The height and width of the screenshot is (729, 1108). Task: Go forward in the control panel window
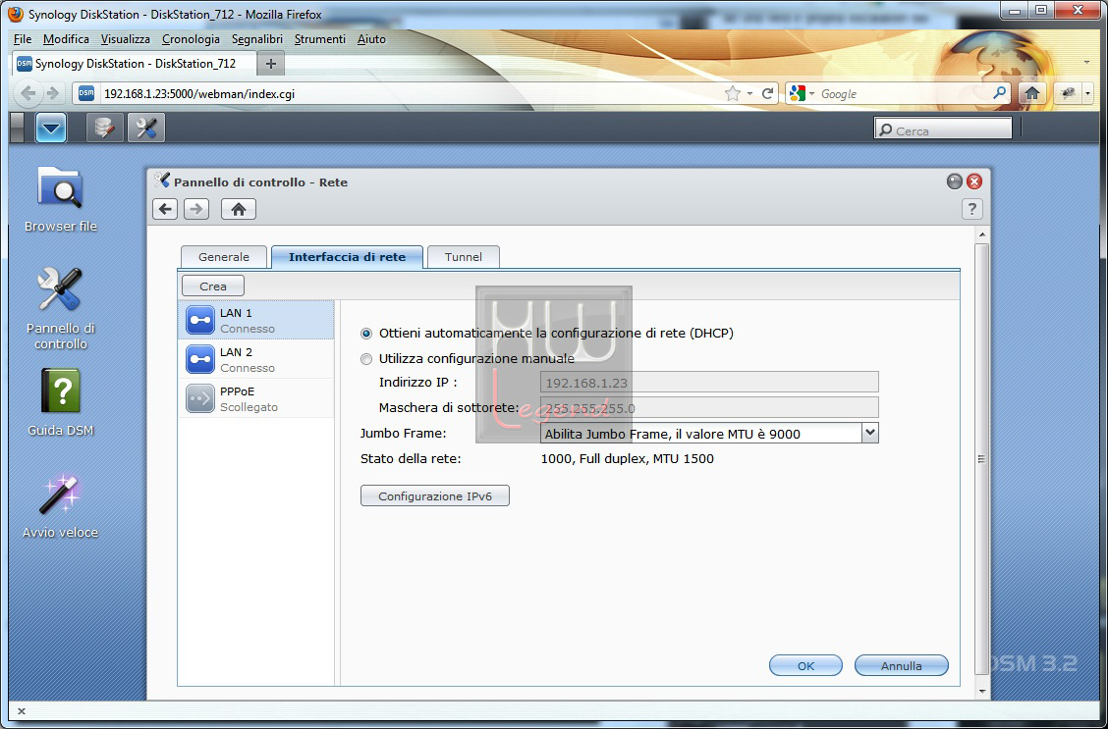pos(196,209)
